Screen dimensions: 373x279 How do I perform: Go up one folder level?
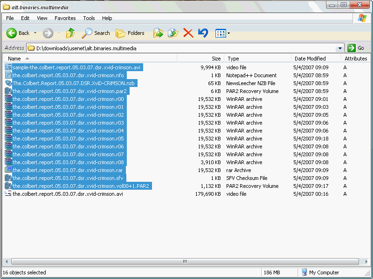pos(70,33)
